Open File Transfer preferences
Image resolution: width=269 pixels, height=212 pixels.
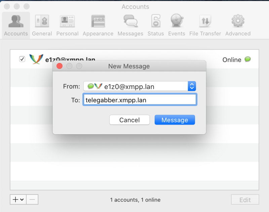[x=205, y=26]
